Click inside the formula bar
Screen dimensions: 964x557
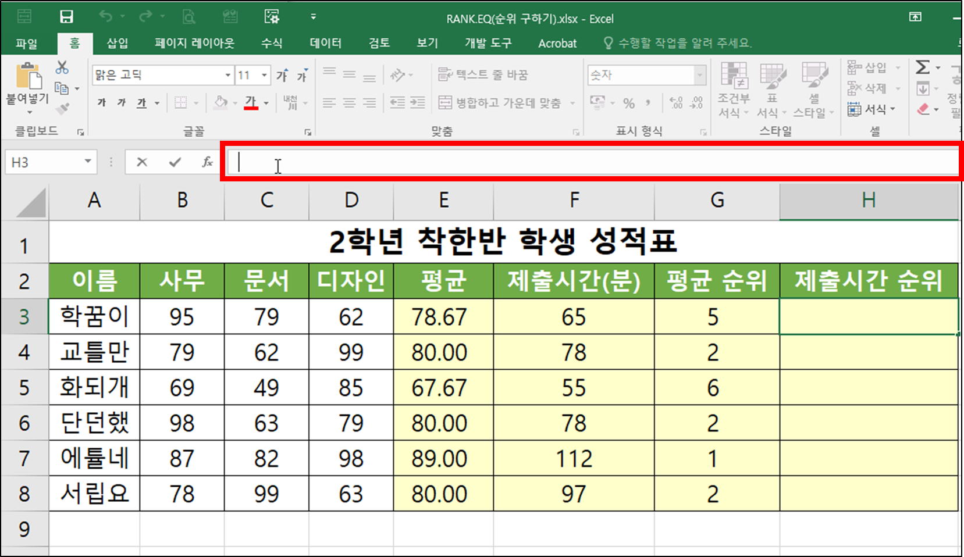pos(407,163)
